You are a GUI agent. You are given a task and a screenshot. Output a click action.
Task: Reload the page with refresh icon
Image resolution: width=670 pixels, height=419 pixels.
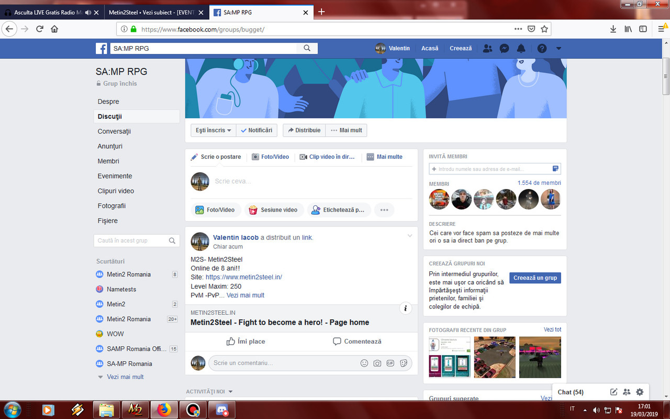click(39, 29)
